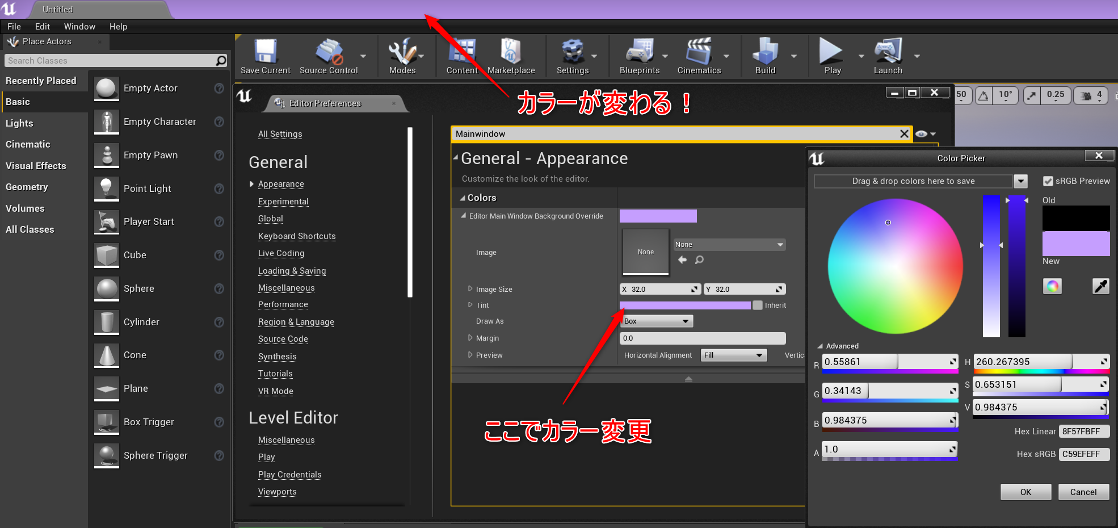Screen dimensions: 1118x528
Task: Open the Window menu
Action: [x=79, y=27]
